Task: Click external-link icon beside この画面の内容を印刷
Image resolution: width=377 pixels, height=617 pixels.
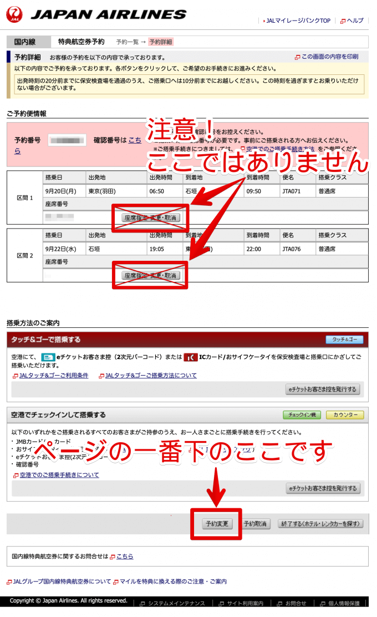Action: click(298, 57)
